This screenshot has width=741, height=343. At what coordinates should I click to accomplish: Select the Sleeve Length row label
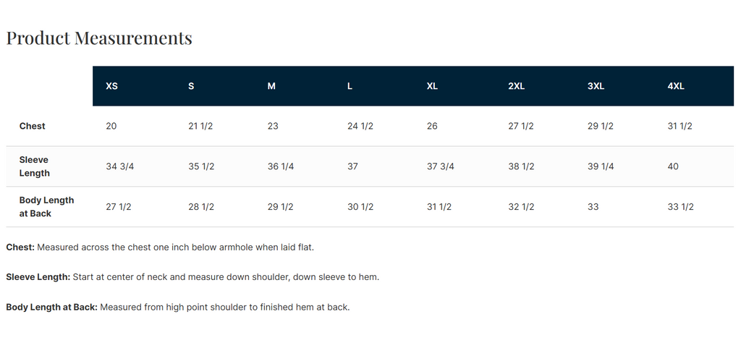[35, 166]
